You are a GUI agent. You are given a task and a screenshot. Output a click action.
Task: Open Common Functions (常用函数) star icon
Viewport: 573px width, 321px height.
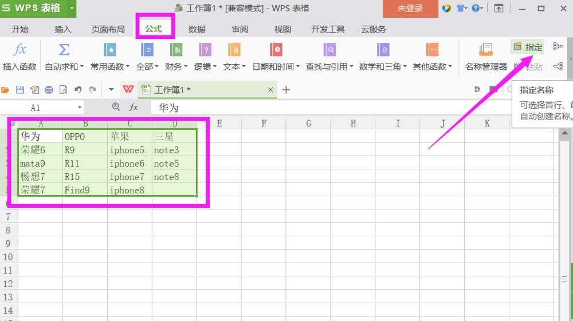[109, 50]
